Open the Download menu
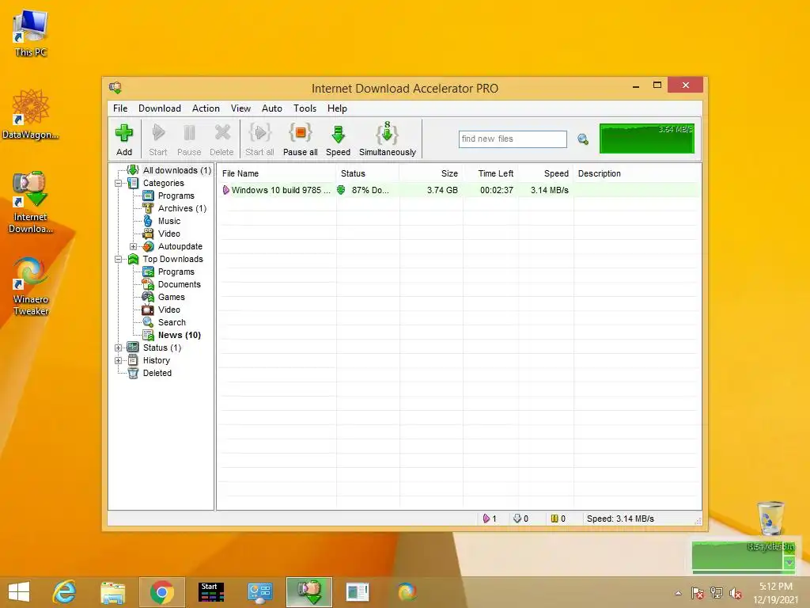The height and width of the screenshot is (608, 810). pos(160,108)
